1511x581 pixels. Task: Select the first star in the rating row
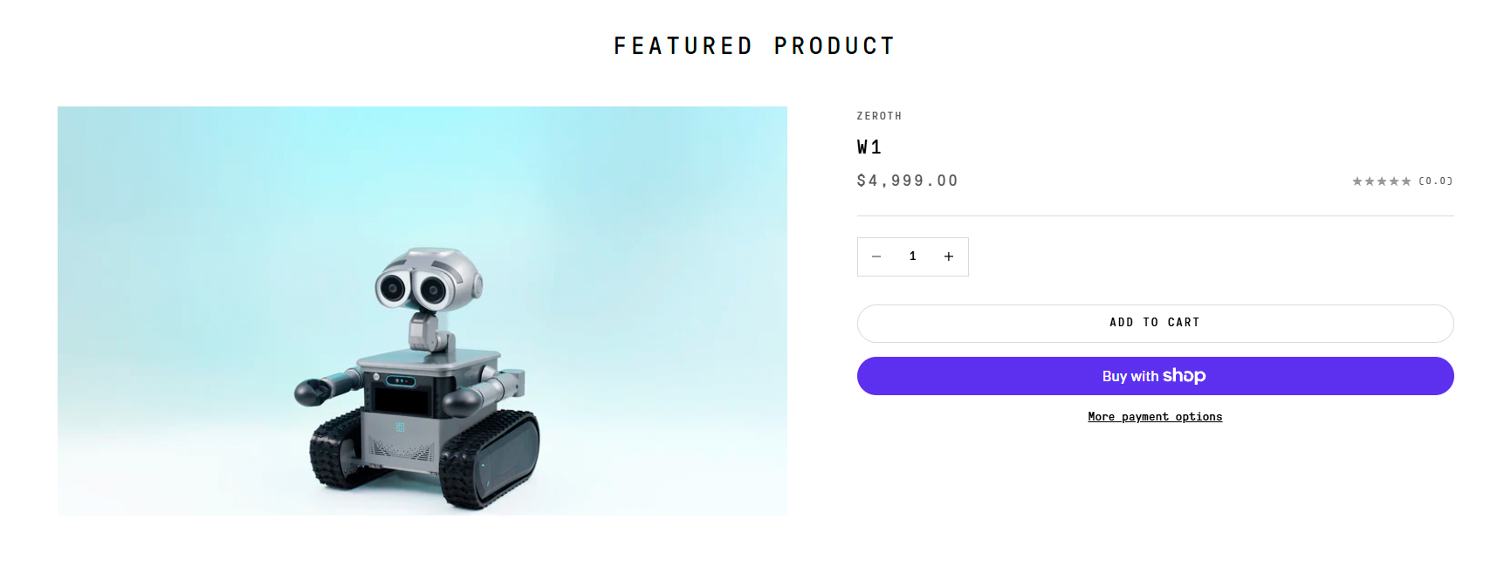tap(1356, 181)
